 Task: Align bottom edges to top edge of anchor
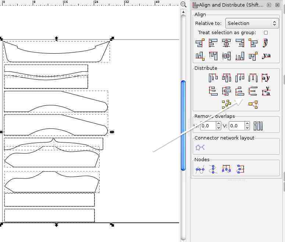pyautogui.click(x=200, y=56)
